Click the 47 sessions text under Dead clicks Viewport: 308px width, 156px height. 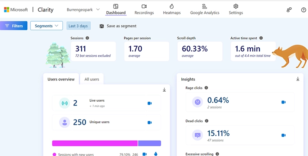(215, 140)
